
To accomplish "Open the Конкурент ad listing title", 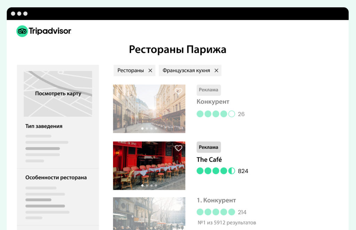I will coord(213,102).
